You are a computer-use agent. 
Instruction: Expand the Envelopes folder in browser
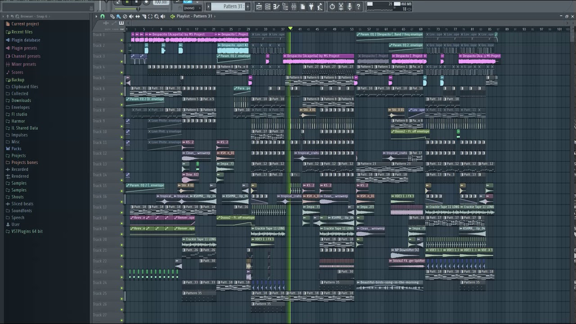point(20,107)
